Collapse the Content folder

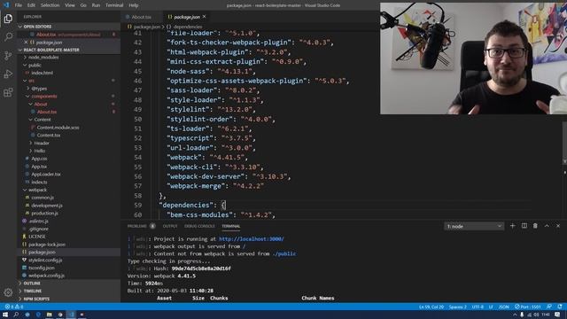pyautogui.click(x=69, y=120)
